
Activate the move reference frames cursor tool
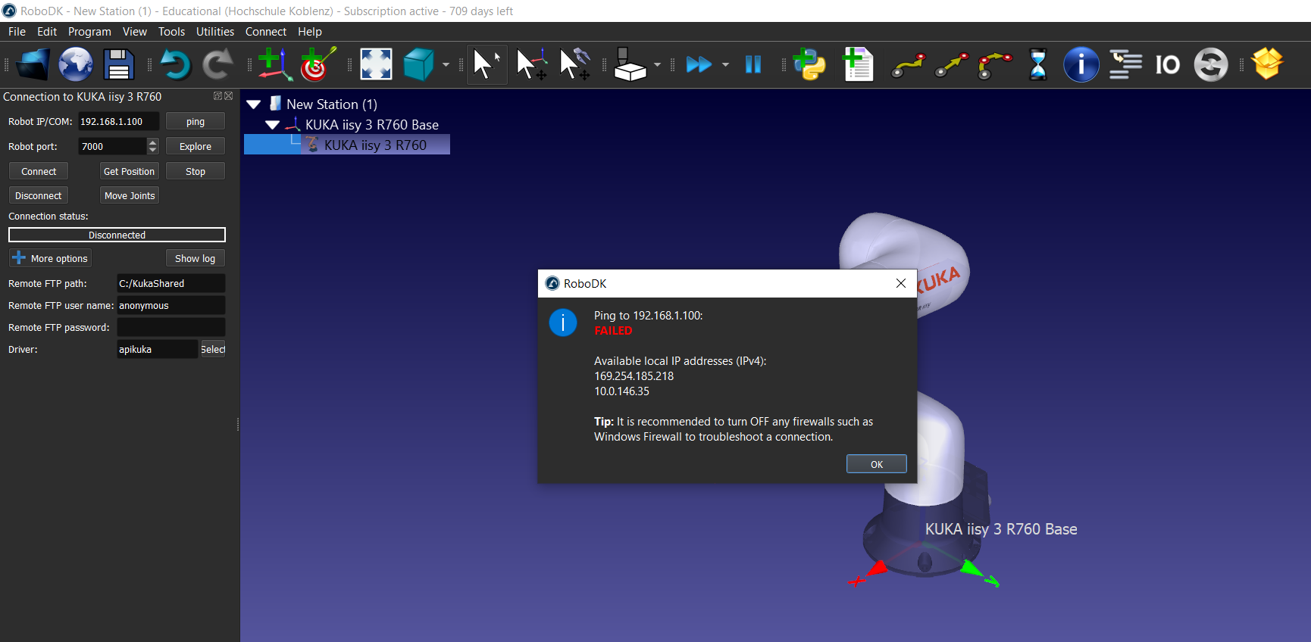pyautogui.click(x=531, y=64)
